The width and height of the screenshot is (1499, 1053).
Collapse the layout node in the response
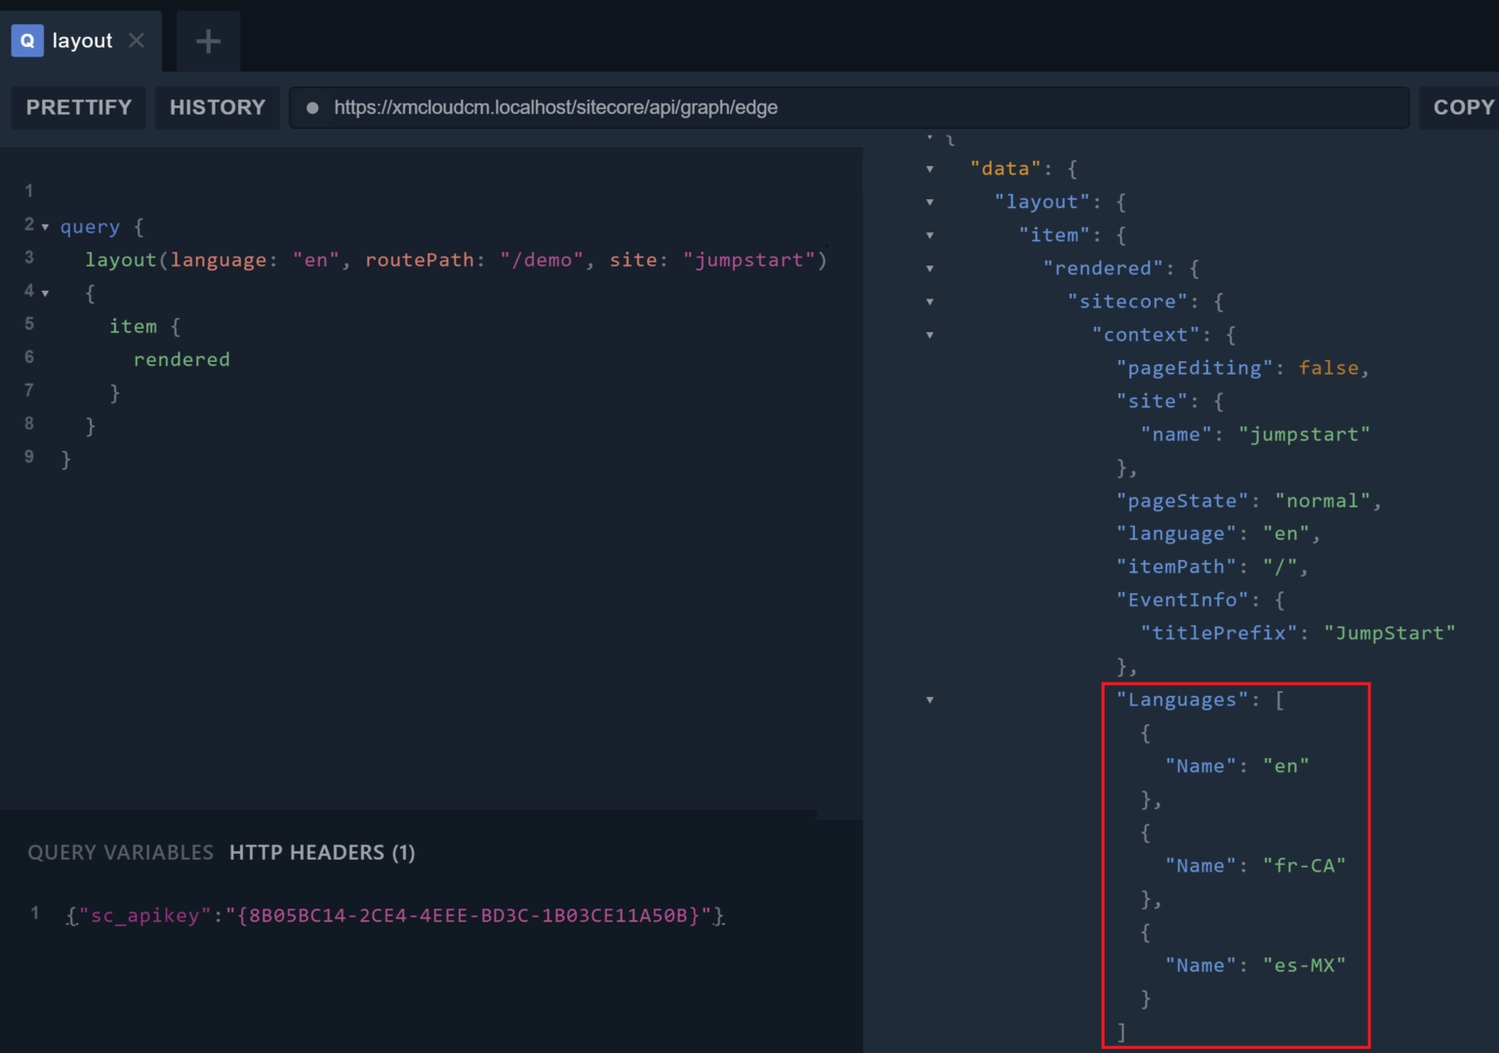click(930, 202)
